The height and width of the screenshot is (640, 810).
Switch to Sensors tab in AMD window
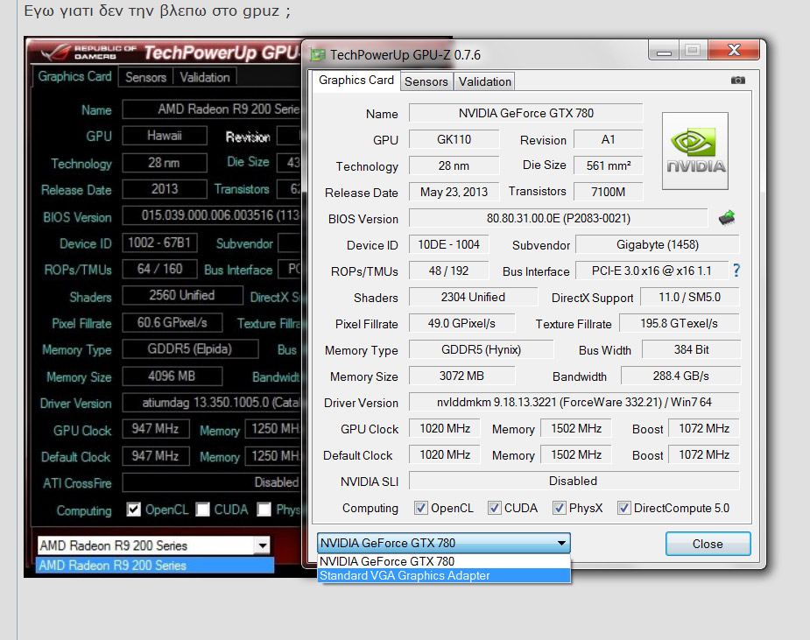[x=145, y=77]
